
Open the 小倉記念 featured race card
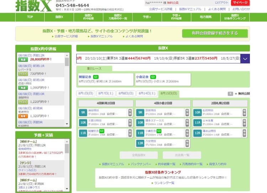point(163,79)
